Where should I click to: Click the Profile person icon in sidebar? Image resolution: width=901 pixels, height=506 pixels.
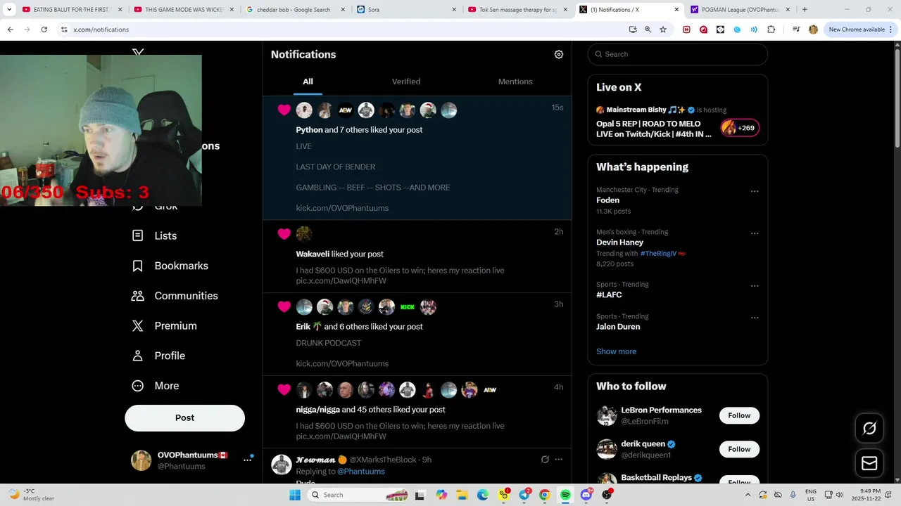coord(138,356)
